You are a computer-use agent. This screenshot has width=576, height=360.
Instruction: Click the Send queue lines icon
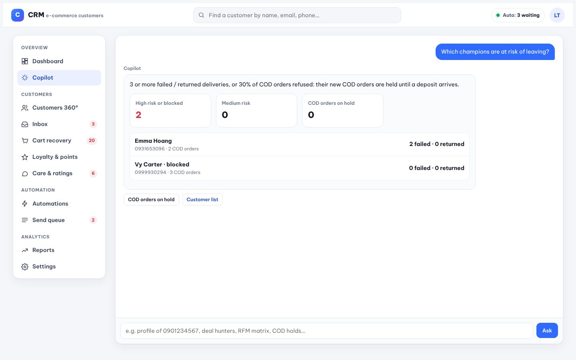[25, 220]
